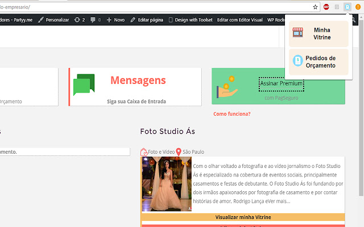Open the orange alert browser icon
This screenshot has width=364, height=227.
click(x=358, y=7)
